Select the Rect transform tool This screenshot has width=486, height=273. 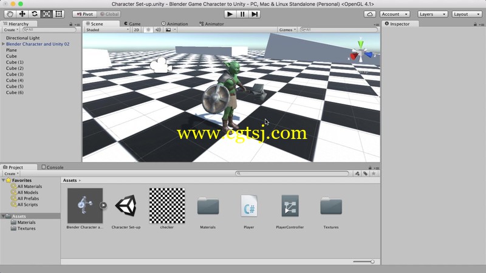pos(58,14)
